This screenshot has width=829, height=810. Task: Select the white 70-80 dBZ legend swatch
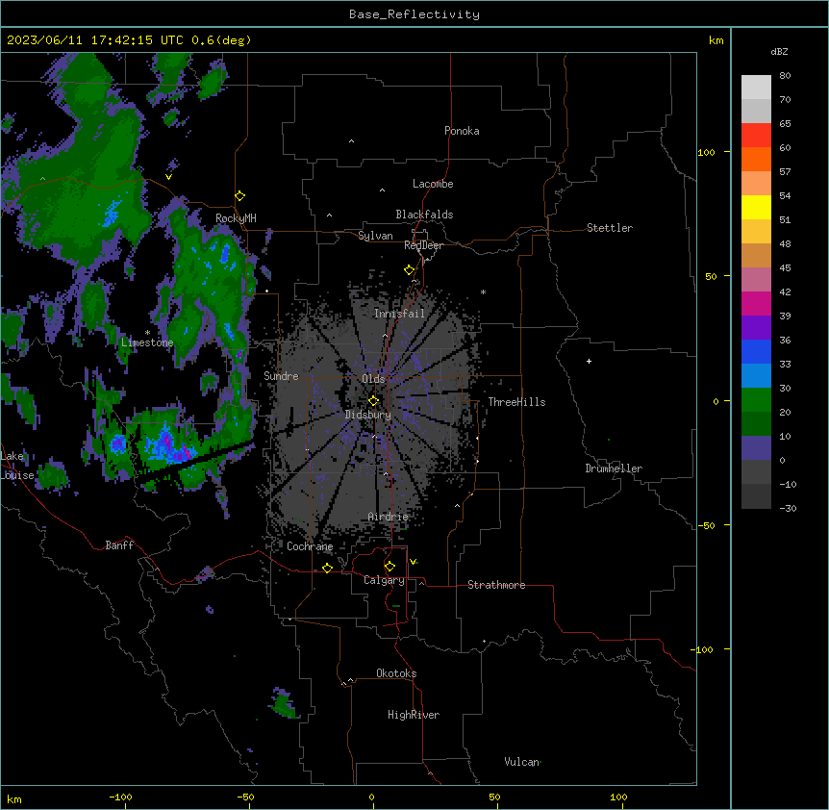pos(756,87)
